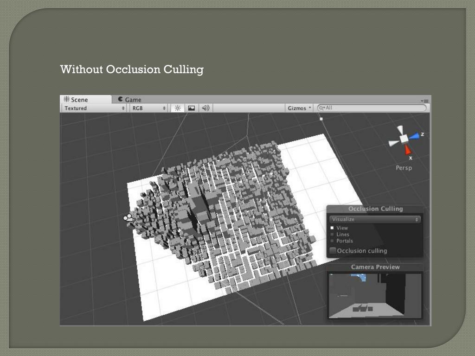Open the Gizmos dropdown
The image size is (475, 356).
click(x=299, y=108)
